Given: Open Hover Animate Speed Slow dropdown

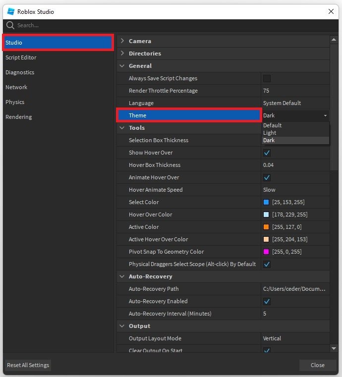Looking at the screenshot, I should pos(295,190).
